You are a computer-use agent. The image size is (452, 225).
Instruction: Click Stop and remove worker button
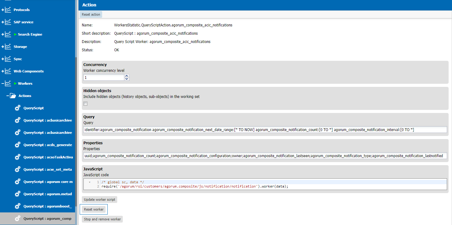click(x=102, y=219)
